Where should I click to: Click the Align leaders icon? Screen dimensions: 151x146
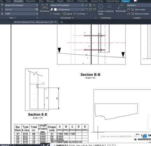pyautogui.click(x=128, y=10)
